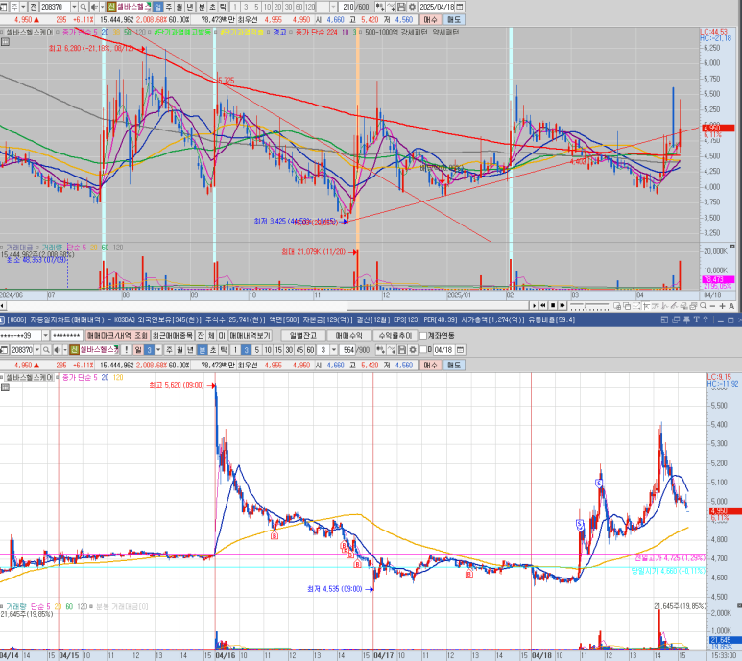The width and height of the screenshot is (742, 661).
Task: Click the question mark help icon in the title bar
Action: click(x=706, y=319)
